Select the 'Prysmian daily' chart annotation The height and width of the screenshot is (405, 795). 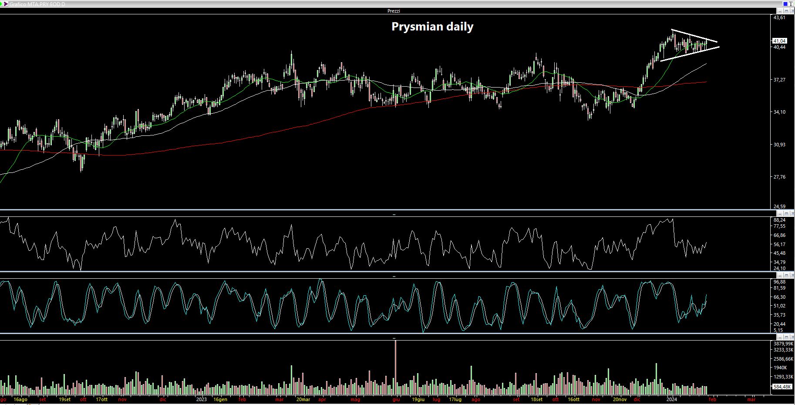tap(432, 27)
